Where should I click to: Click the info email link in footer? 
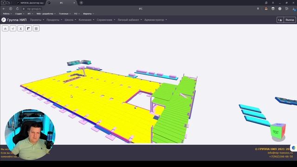(280, 153)
